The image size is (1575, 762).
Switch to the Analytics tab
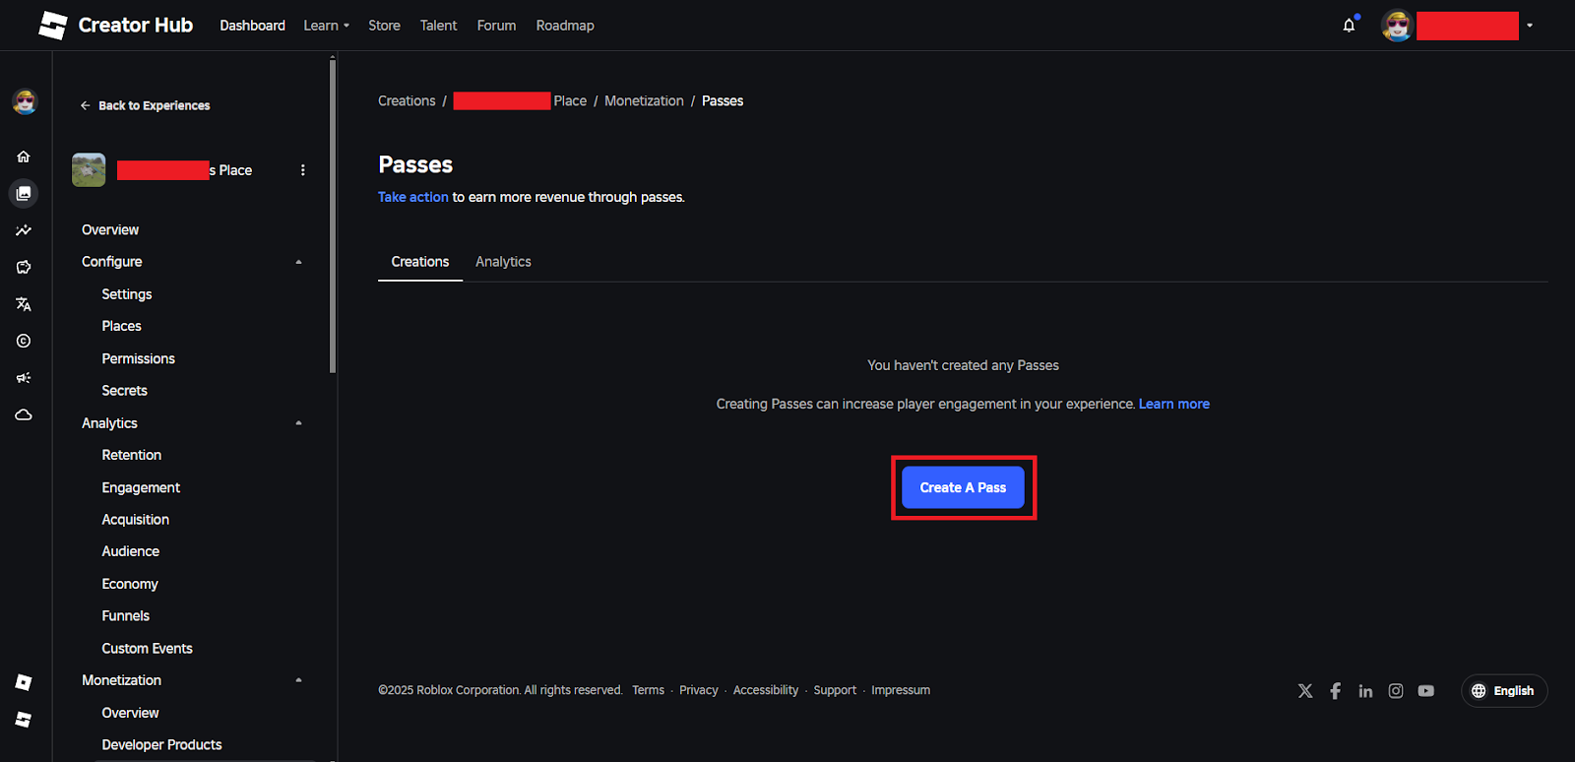pos(503,262)
